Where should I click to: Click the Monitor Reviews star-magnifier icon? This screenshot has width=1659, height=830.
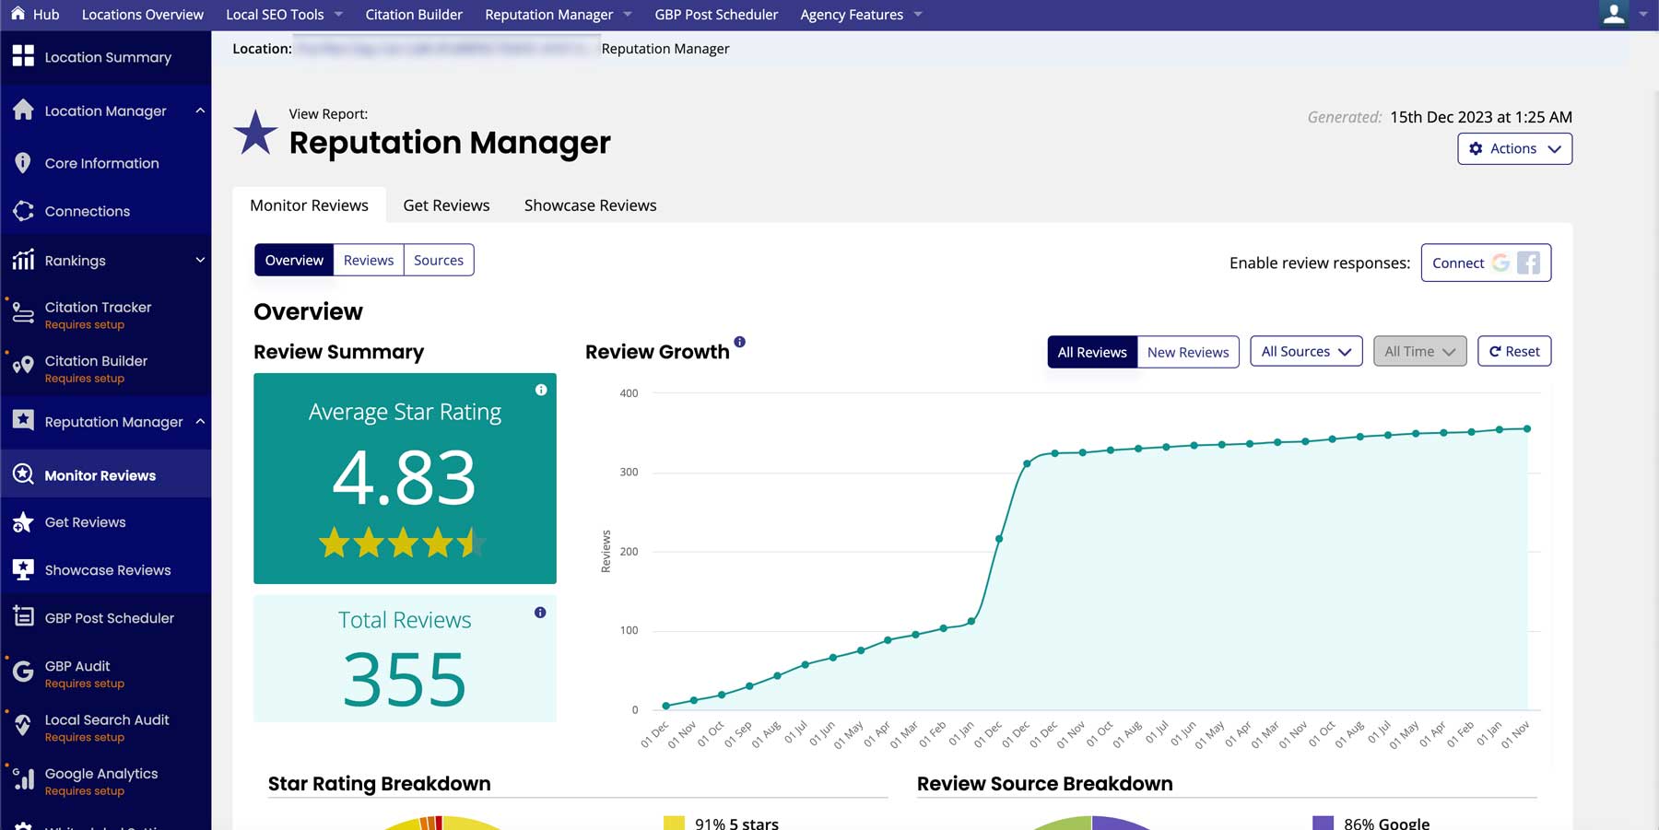tap(22, 474)
